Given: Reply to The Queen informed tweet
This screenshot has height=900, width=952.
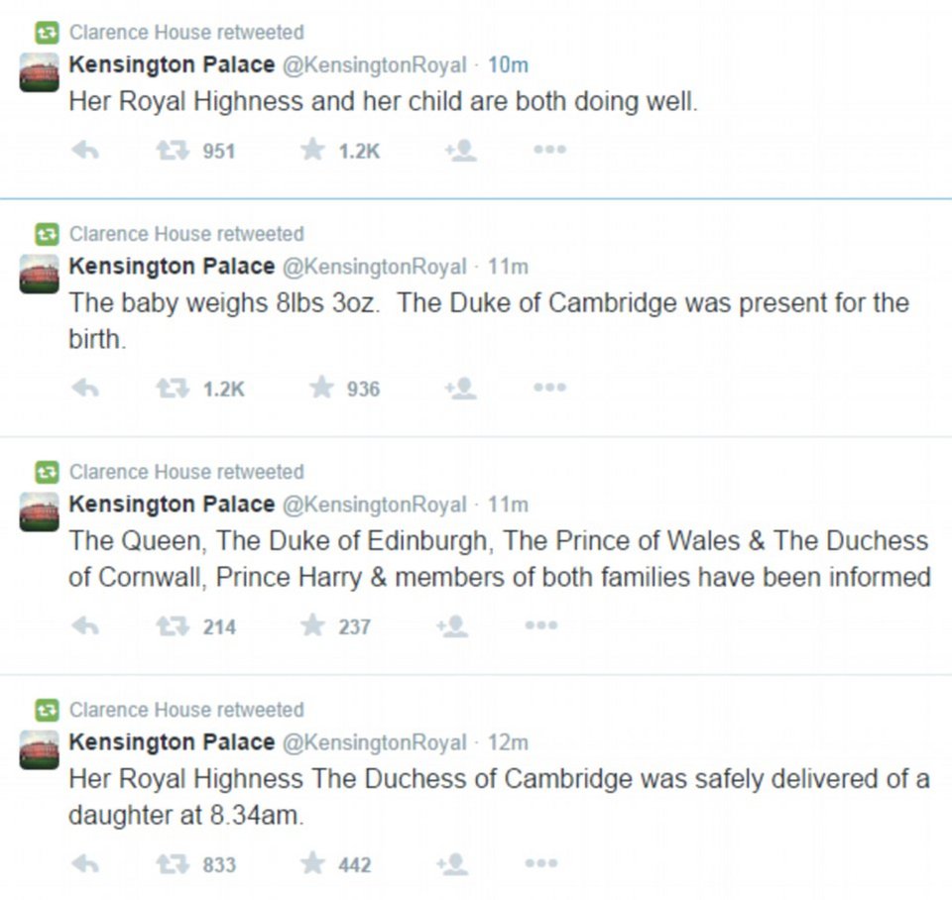Looking at the screenshot, I should [x=85, y=625].
